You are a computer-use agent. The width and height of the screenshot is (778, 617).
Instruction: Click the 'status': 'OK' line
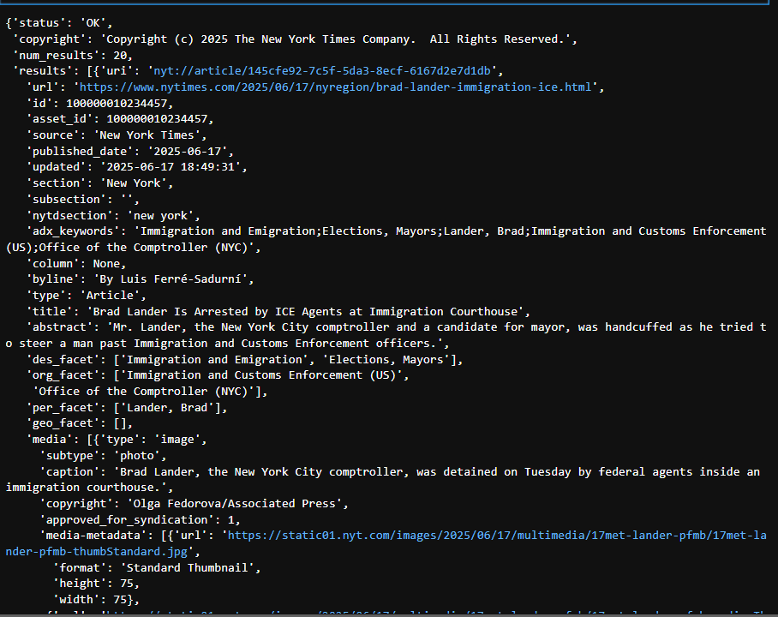click(x=59, y=23)
